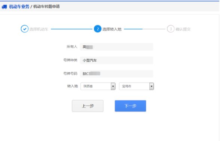This screenshot has height=141, width=220.
Task: Click the 所有人 owner name field
Action: tap(117, 47)
